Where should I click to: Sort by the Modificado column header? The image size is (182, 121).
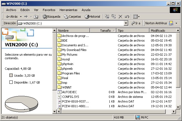pyautogui.click(x=163, y=31)
